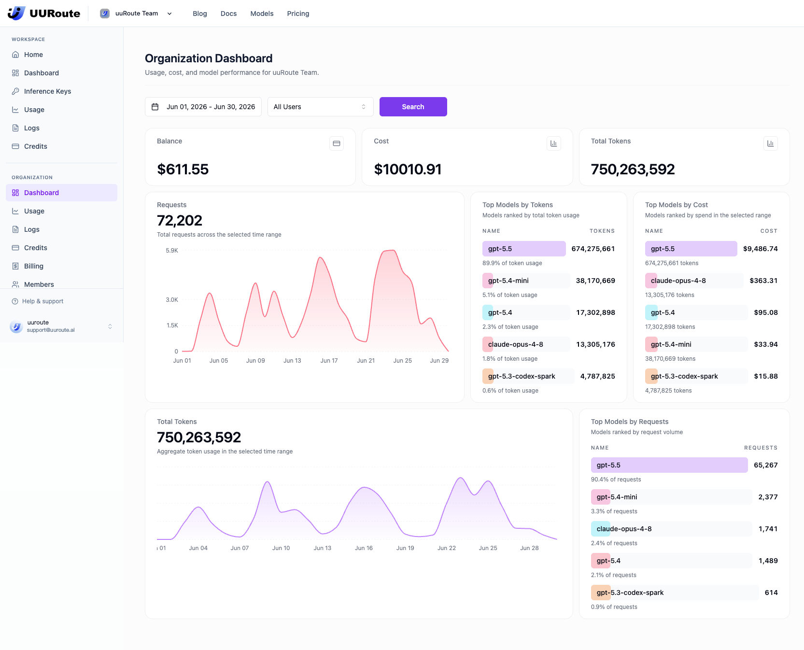Click the card icon on Balance panel

click(x=337, y=143)
